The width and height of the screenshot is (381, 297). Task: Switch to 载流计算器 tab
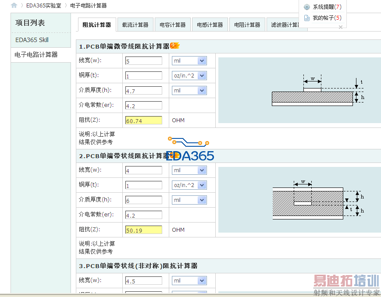coord(135,25)
